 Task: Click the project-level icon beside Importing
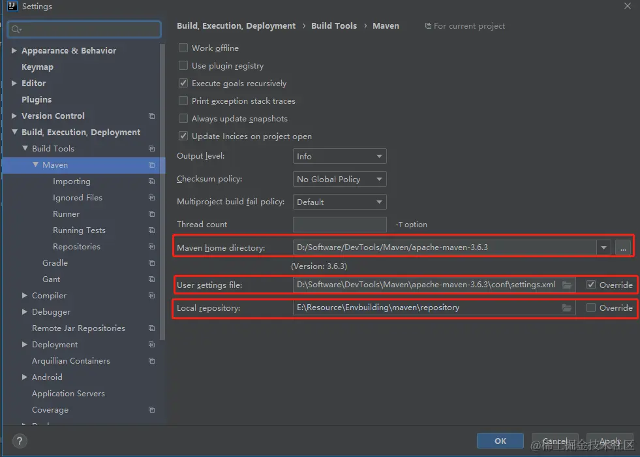tap(152, 181)
